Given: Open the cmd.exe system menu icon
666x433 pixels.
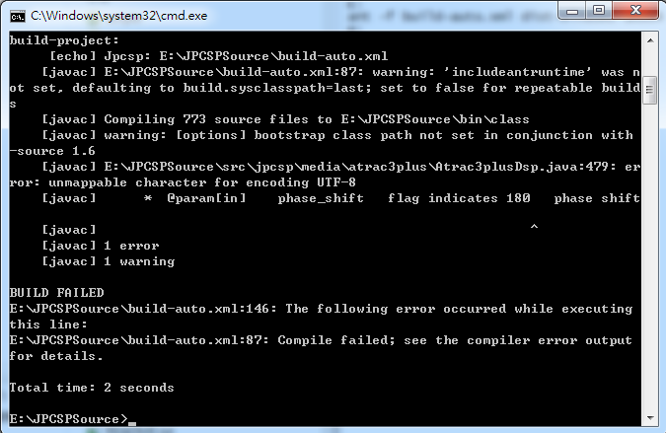Looking at the screenshot, I should pyautogui.click(x=18, y=16).
